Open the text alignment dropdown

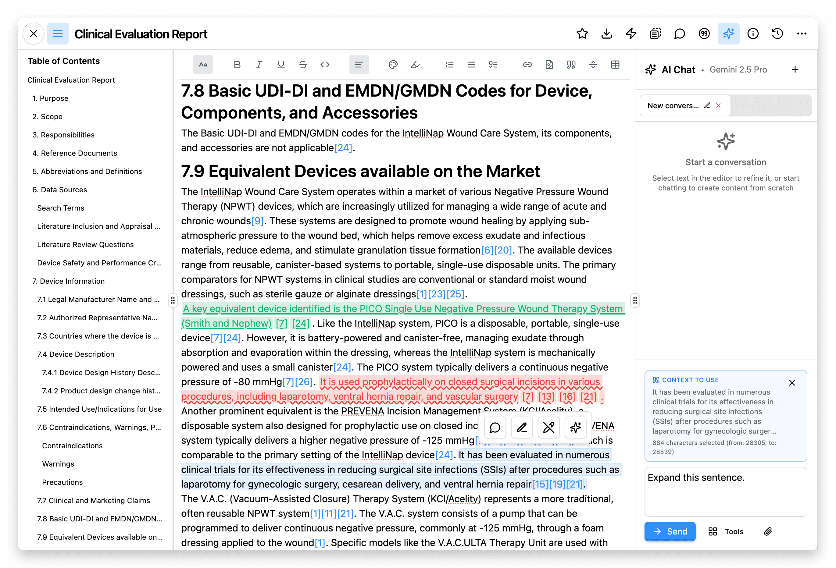click(359, 65)
